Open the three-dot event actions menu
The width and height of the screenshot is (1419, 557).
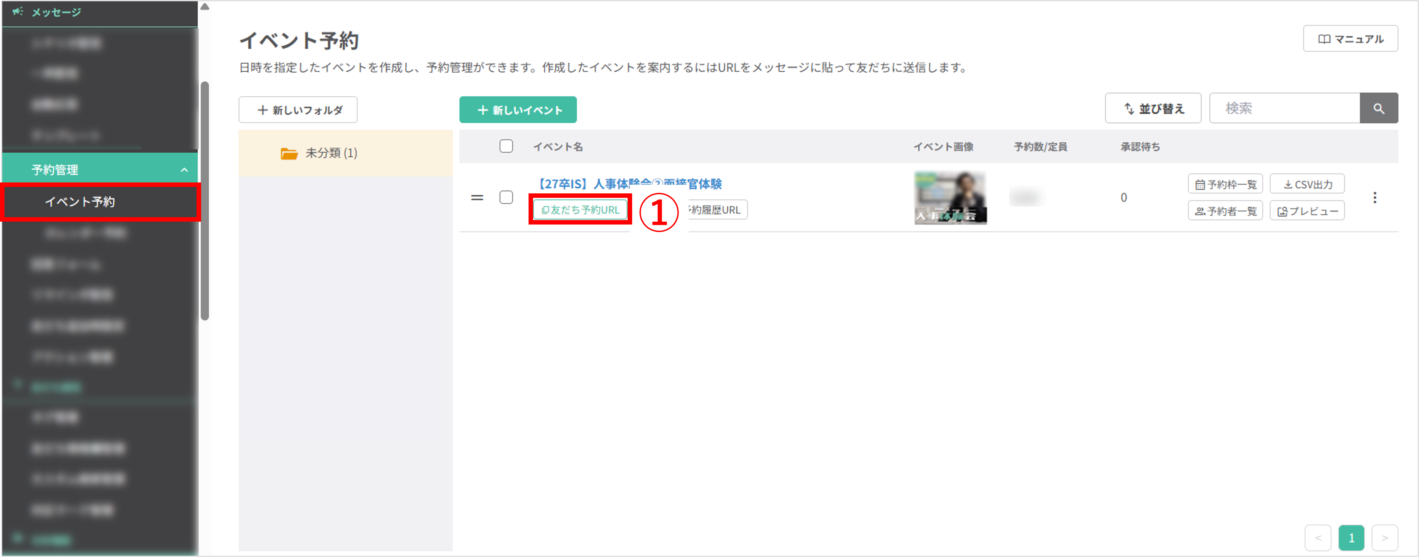click(x=1374, y=198)
